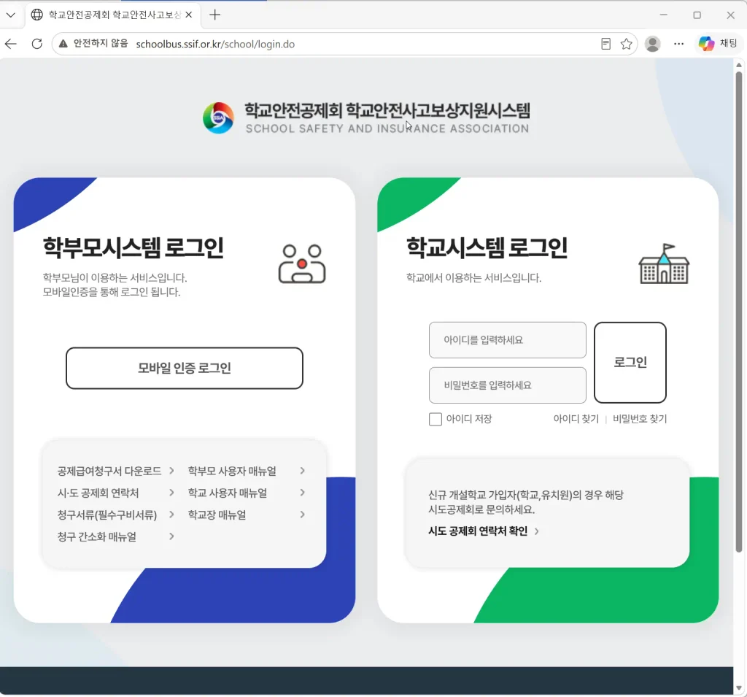Click the 아이디 찾기 link

coord(576,419)
